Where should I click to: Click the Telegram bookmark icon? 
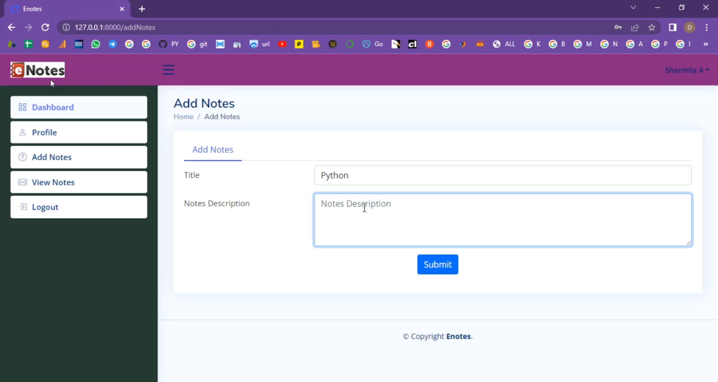(112, 44)
